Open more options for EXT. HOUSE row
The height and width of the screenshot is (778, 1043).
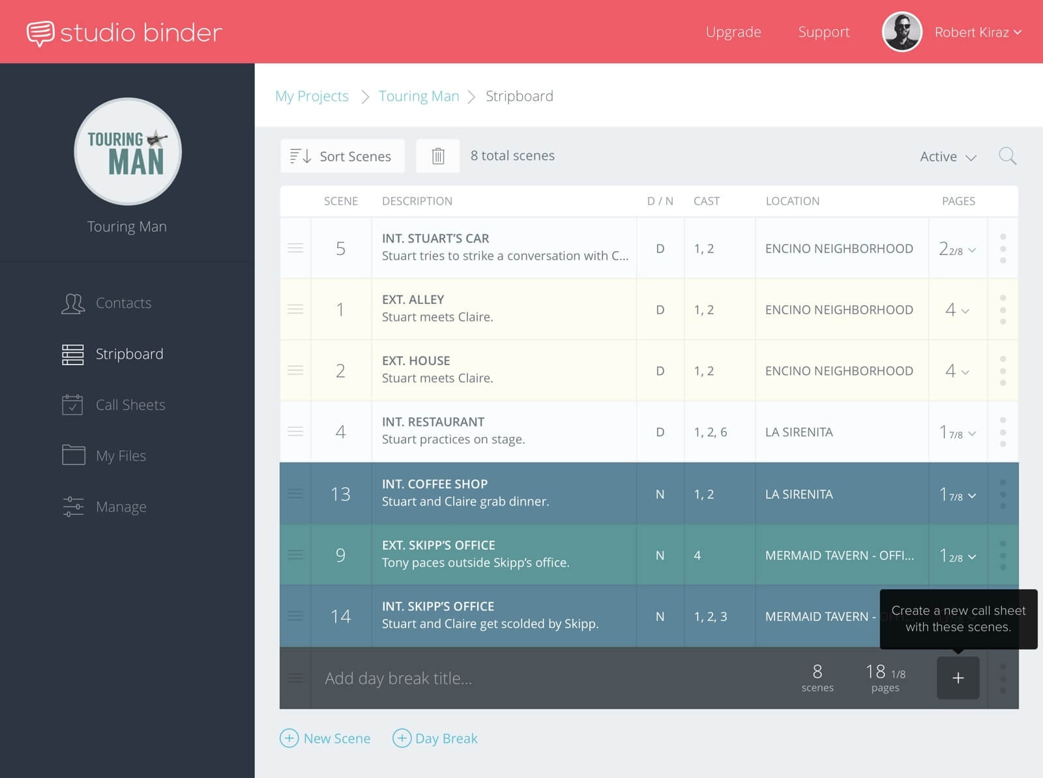pos(1003,370)
